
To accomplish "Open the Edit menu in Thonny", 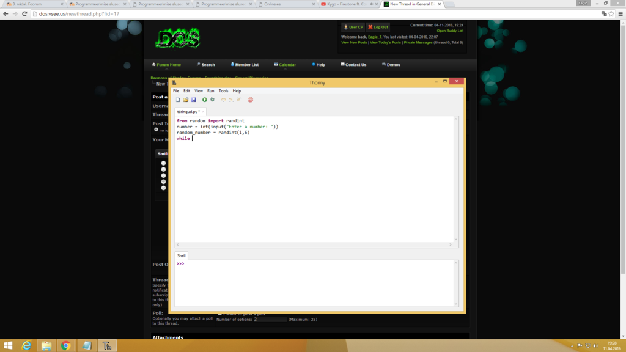I will point(187,91).
